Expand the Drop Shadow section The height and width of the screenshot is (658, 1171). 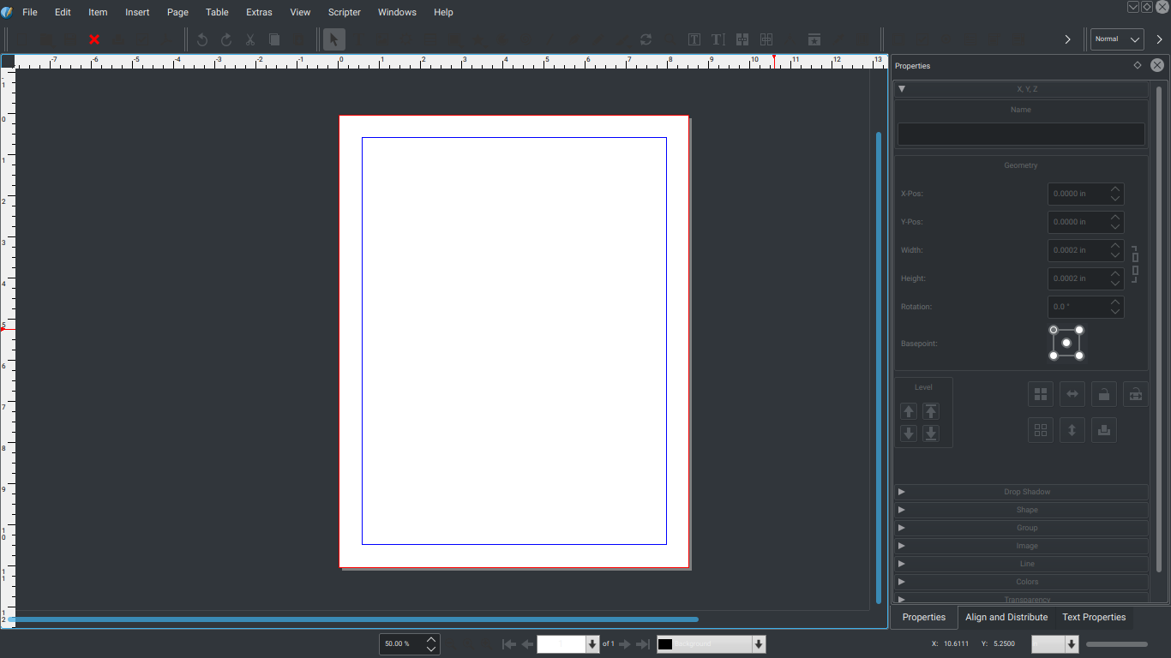click(x=1020, y=492)
